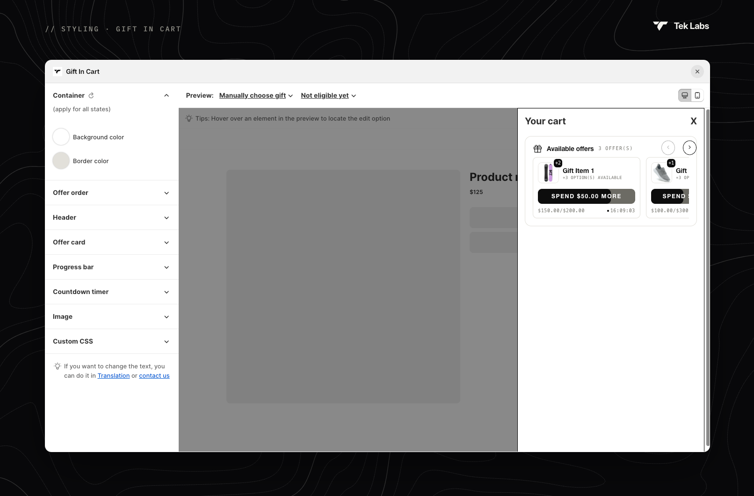The width and height of the screenshot is (754, 496).
Task: Collapse the Container section
Action: coord(167,95)
